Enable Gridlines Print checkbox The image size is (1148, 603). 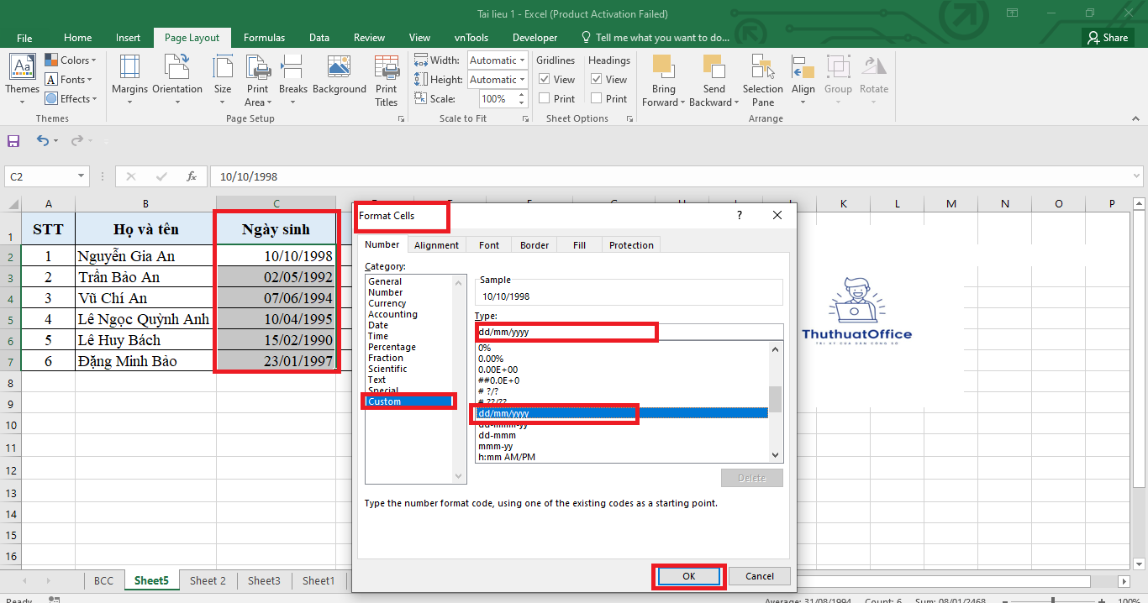coord(545,98)
